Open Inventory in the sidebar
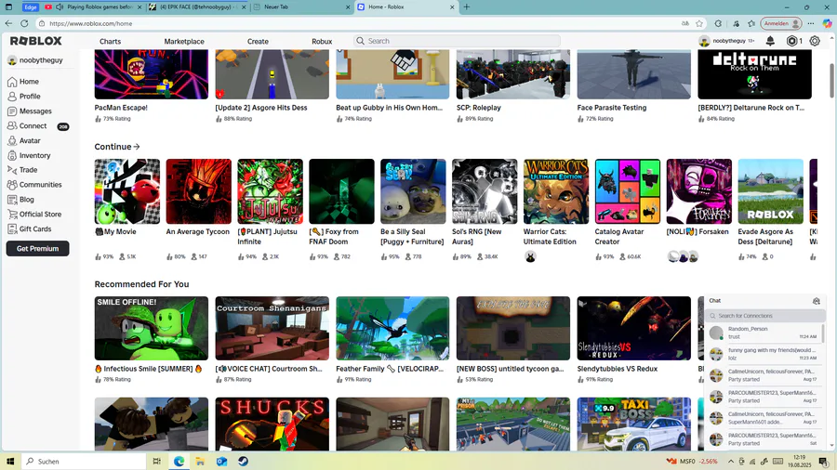Screen dimensions: 837x470 (29, 156)
